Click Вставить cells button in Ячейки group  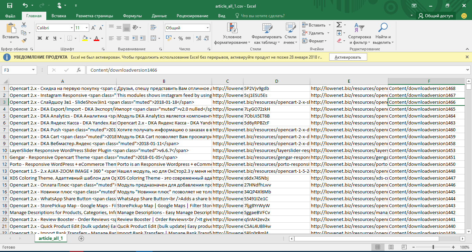click(x=314, y=25)
